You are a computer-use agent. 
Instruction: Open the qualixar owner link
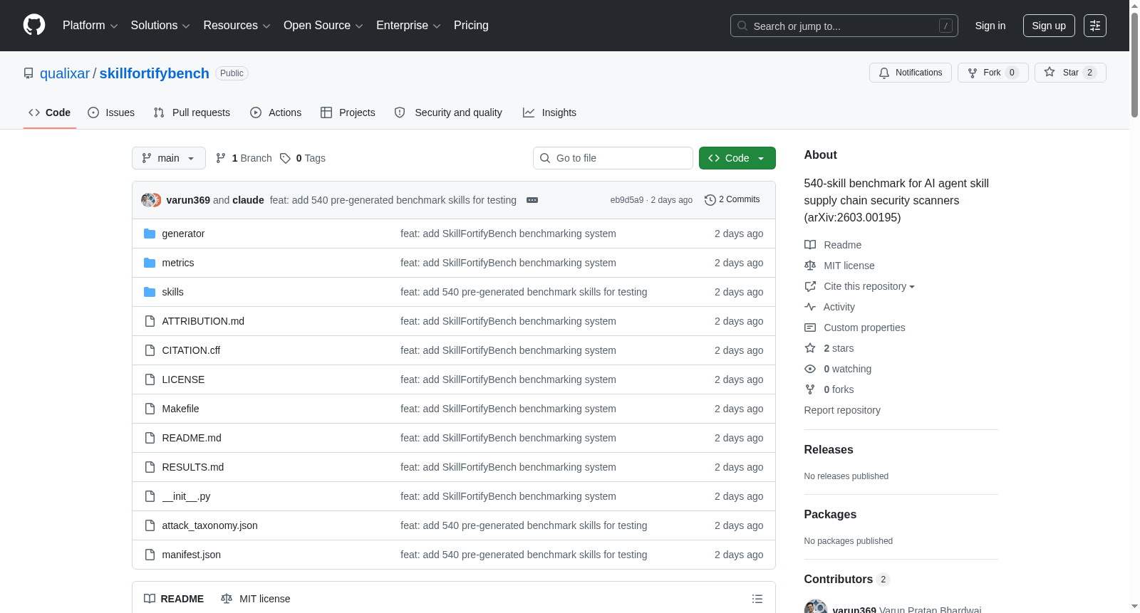pyautogui.click(x=65, y=73)
